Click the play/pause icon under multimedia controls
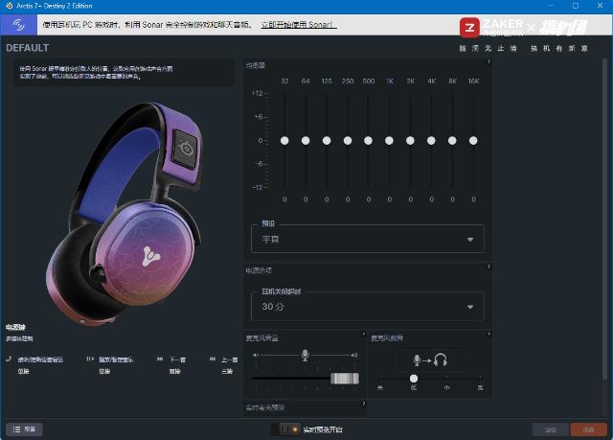The height and width of the screenshot is (440, 613). pyautogui.click(x=90, y=359)
